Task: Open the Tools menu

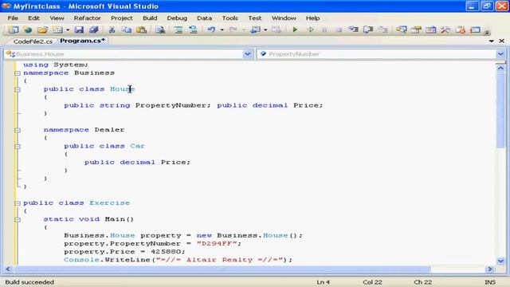Action: tap(230, 18)
